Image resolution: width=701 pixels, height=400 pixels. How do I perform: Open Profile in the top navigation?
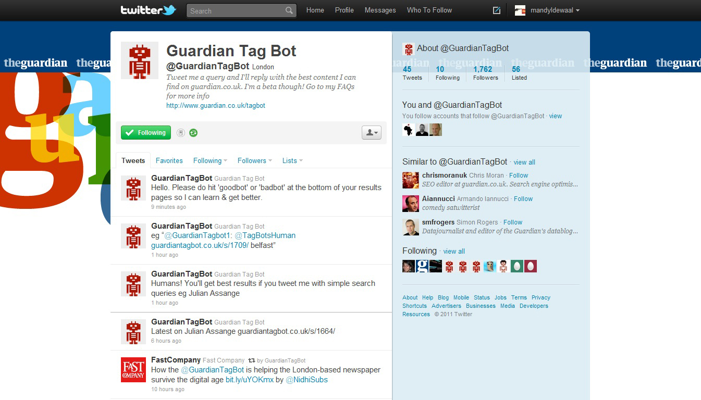[x=345, y=10]
